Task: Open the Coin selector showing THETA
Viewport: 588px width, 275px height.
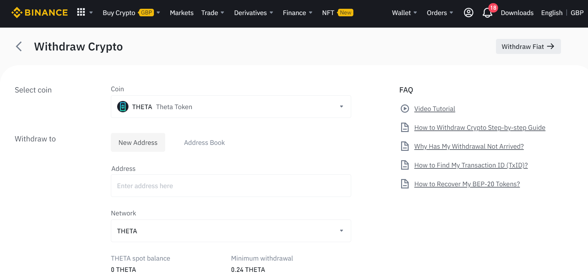Action: tap(231, 107)
